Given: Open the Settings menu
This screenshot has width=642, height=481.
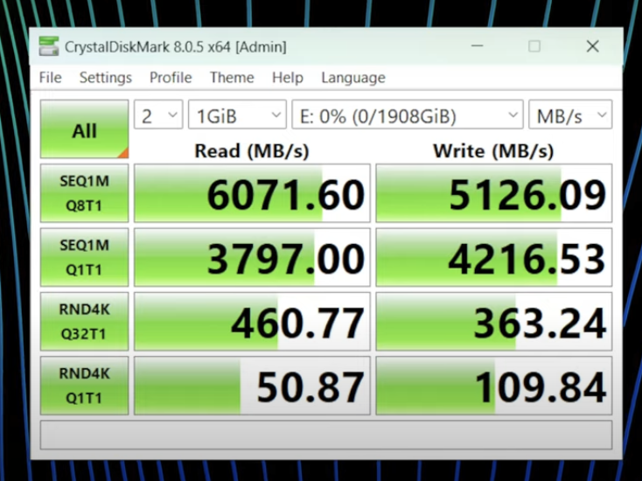Looking at the screenshot, I should pyautogui.click(x=105, y=78).
